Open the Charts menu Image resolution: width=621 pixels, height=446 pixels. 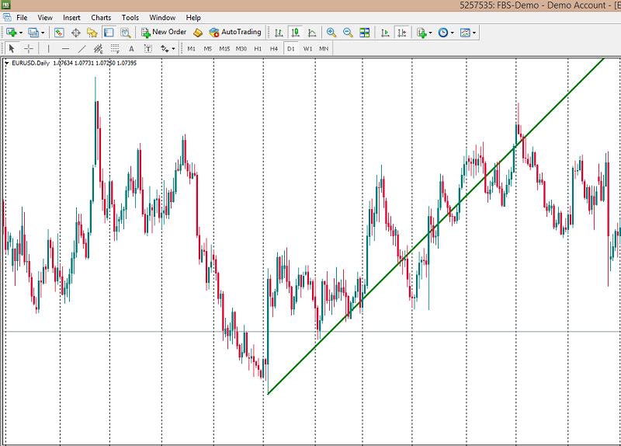(101, 17)
